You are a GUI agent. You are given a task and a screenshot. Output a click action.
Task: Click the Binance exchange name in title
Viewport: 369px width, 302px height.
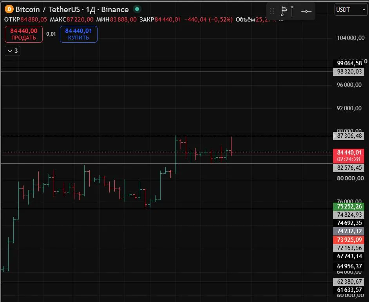[115, 9]
